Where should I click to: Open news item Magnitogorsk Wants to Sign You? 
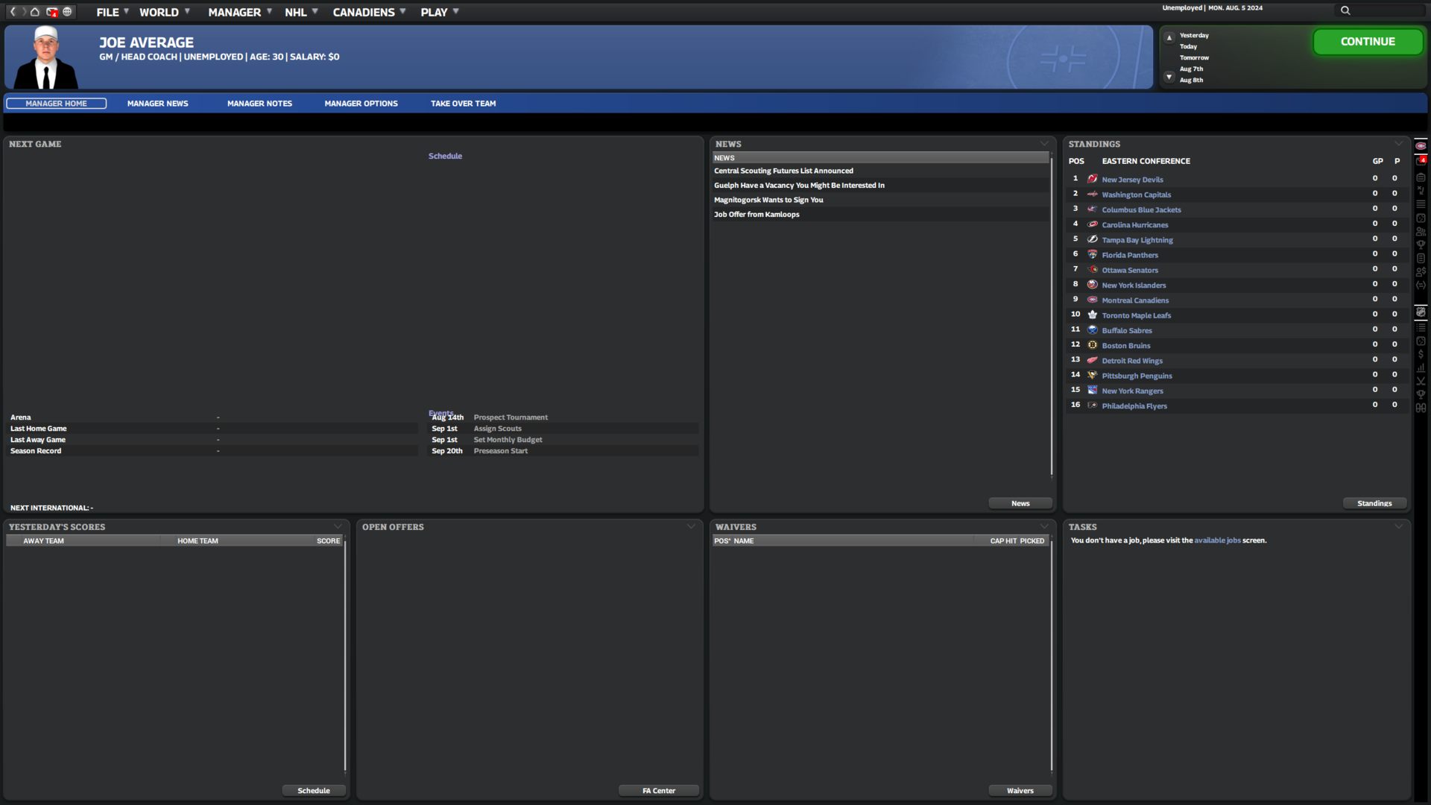(768, 200)
